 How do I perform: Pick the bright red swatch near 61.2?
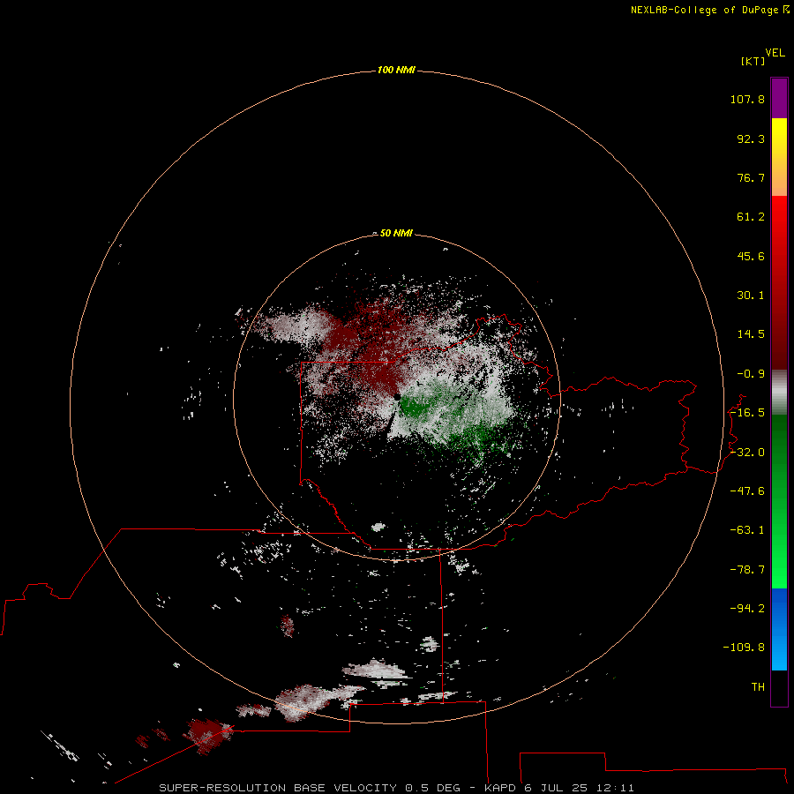point(779,218)
